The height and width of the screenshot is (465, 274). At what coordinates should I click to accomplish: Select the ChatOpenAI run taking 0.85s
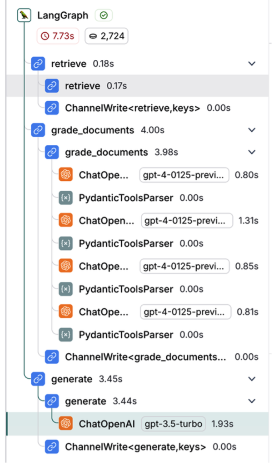click(x=104, y=266)
